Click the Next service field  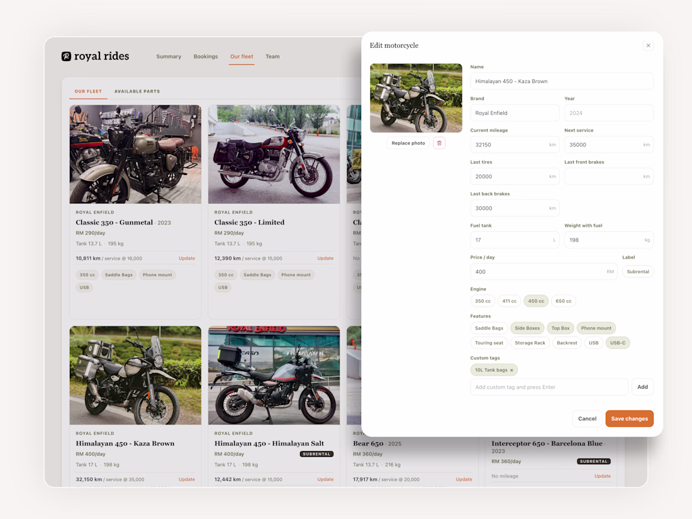click(x=608, y=145)
